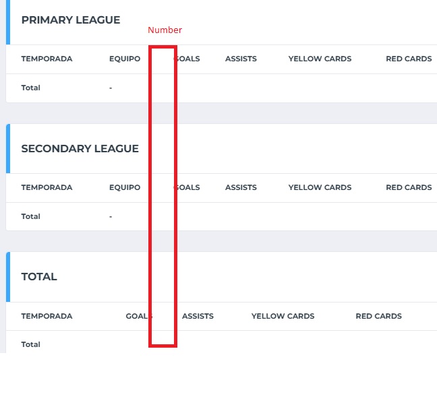Select YELLOW CARDS header in the TOTAL table

point(283,316)
